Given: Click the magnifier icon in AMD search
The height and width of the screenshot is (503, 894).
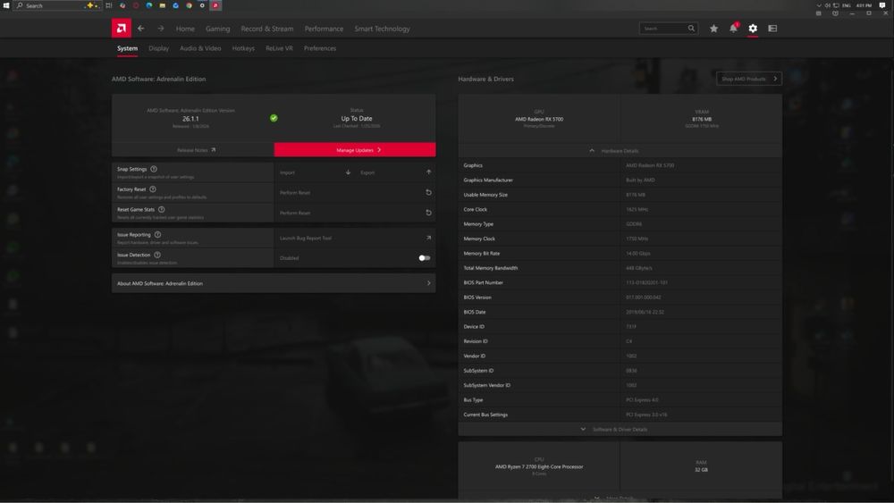Looking at the screenshot, I should pos(691,28).
